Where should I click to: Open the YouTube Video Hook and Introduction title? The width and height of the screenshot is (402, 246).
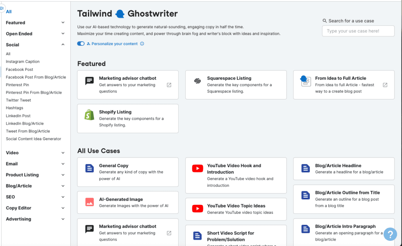coord(234,169)
